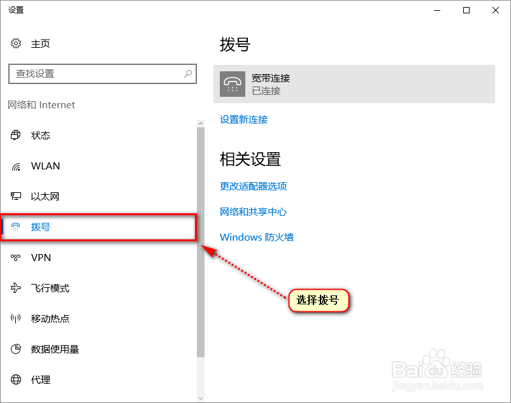This screenshot has width=511, height=403.
Task: Click the dial-up phone icon in sidebar
Action: tap(16, 227)
